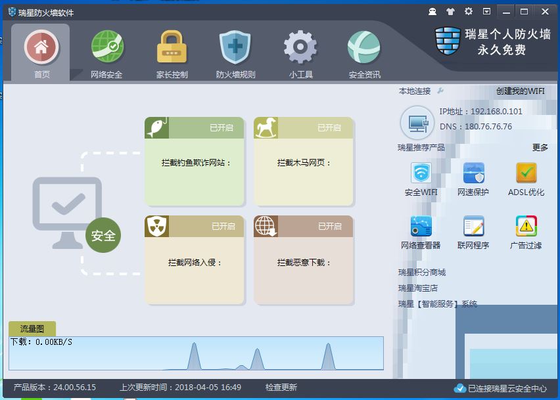The height and width of the screenshot is (400, 560).
Task: Maximize the firewall window
Action: tap(524, 12)
